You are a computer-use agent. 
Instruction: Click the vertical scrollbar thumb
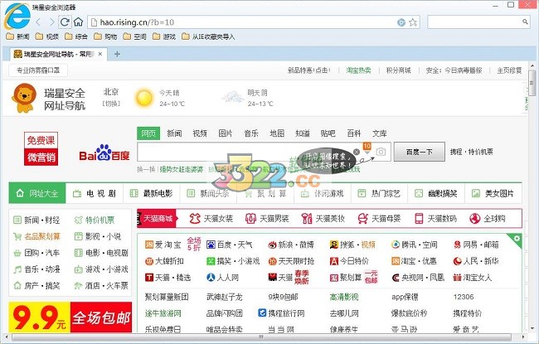point(532,83)
